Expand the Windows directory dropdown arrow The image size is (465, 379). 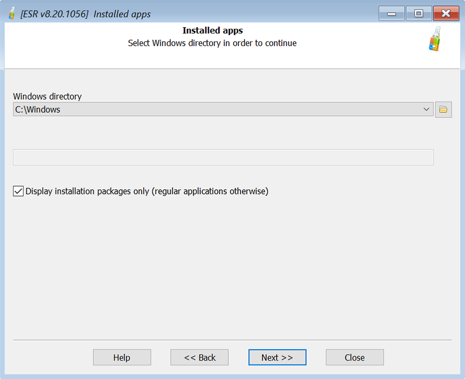click(426, 110)
